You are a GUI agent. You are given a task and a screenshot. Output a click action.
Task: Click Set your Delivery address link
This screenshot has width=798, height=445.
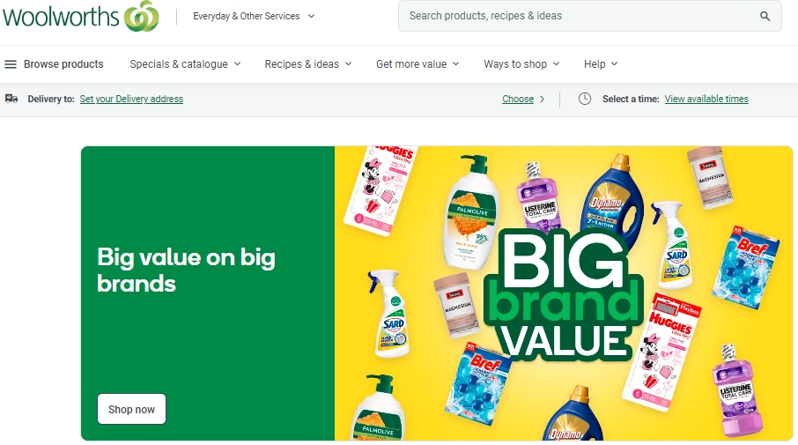point(131,99)
